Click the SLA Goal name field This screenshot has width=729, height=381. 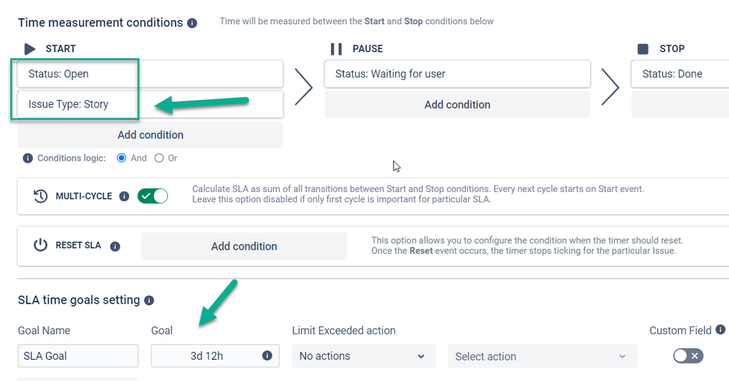click(78, 356)
